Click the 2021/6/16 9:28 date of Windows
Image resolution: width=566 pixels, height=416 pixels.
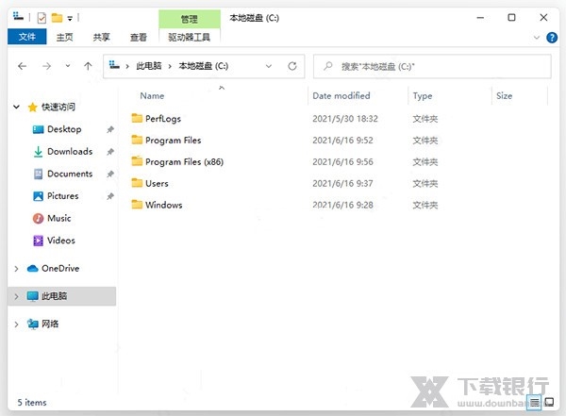[x=342, y=205]
